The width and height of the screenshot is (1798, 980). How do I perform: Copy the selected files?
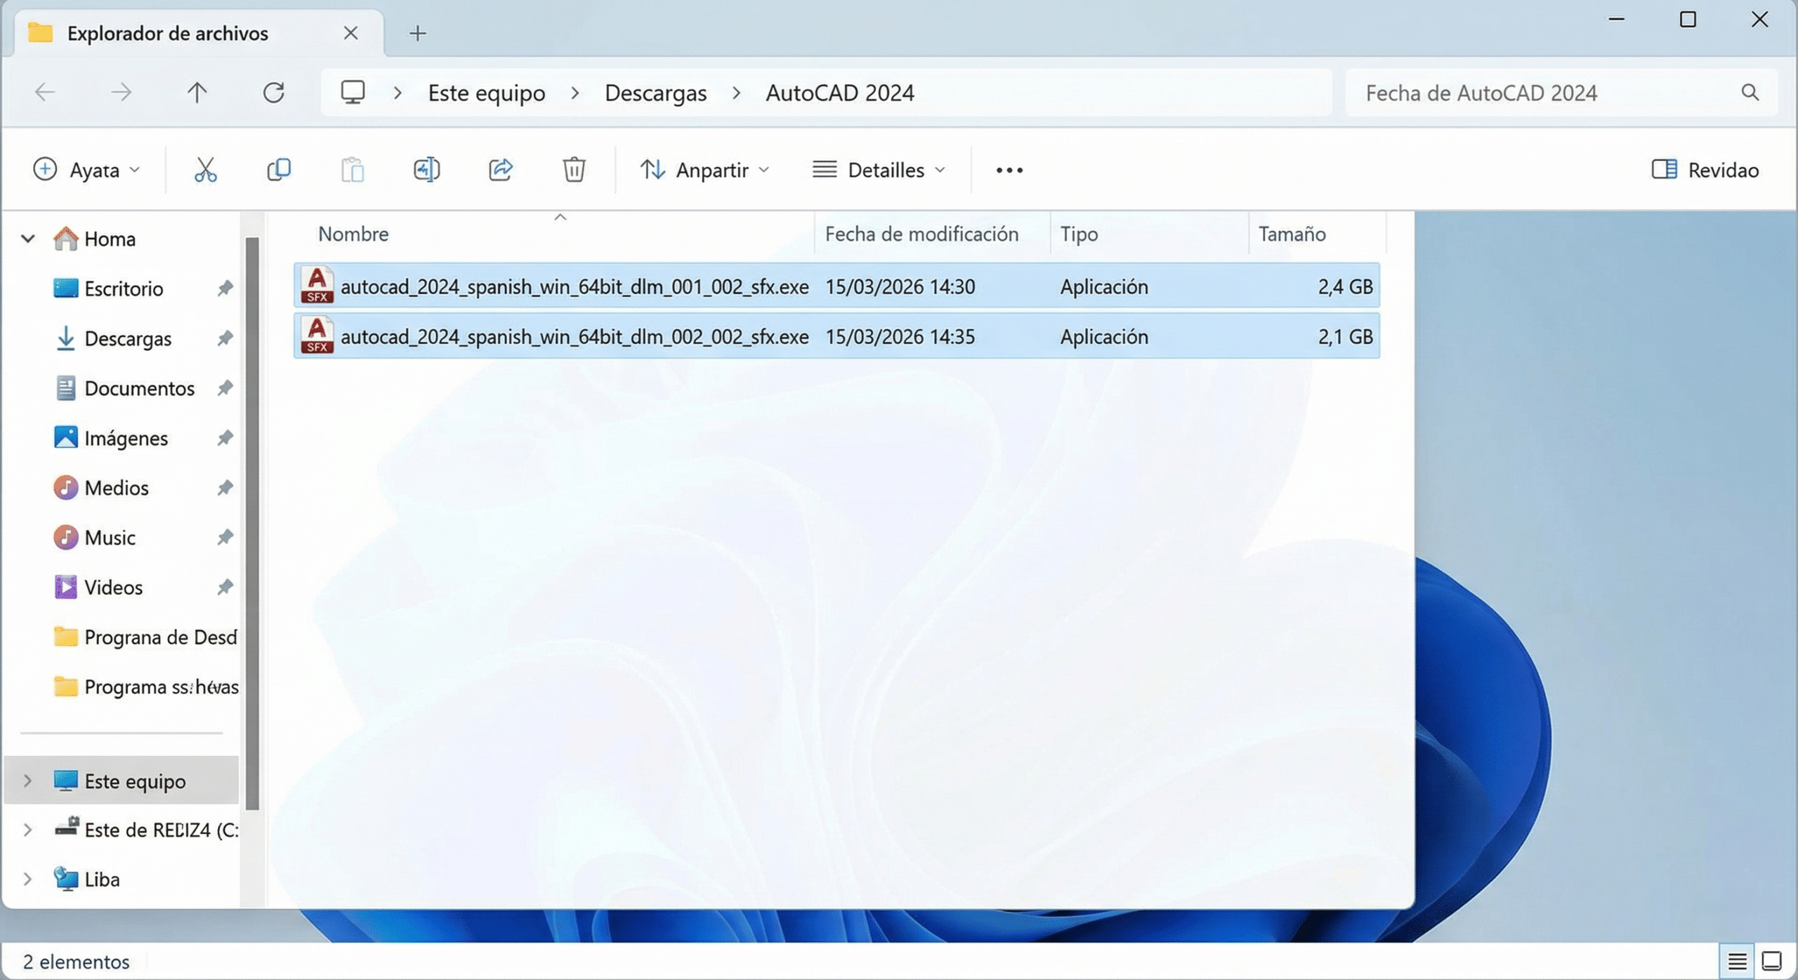tap(279, 169)
